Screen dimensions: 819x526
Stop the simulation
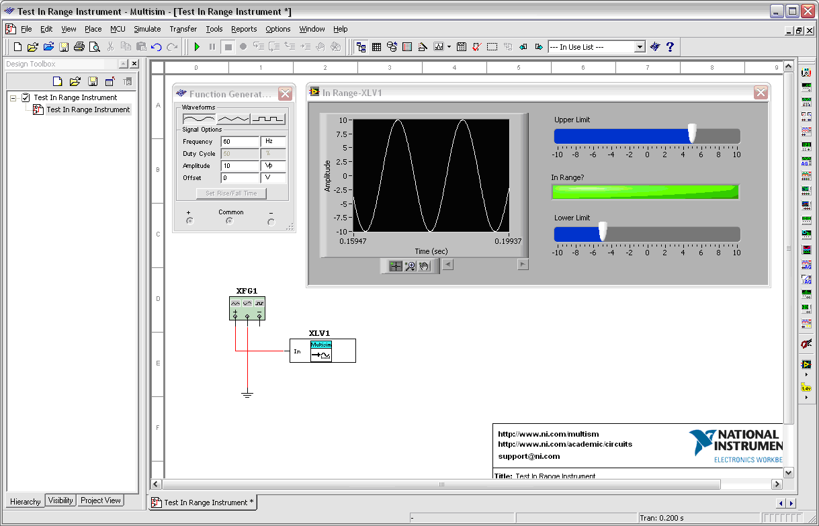pyautogui.click(x=228, y=47)
